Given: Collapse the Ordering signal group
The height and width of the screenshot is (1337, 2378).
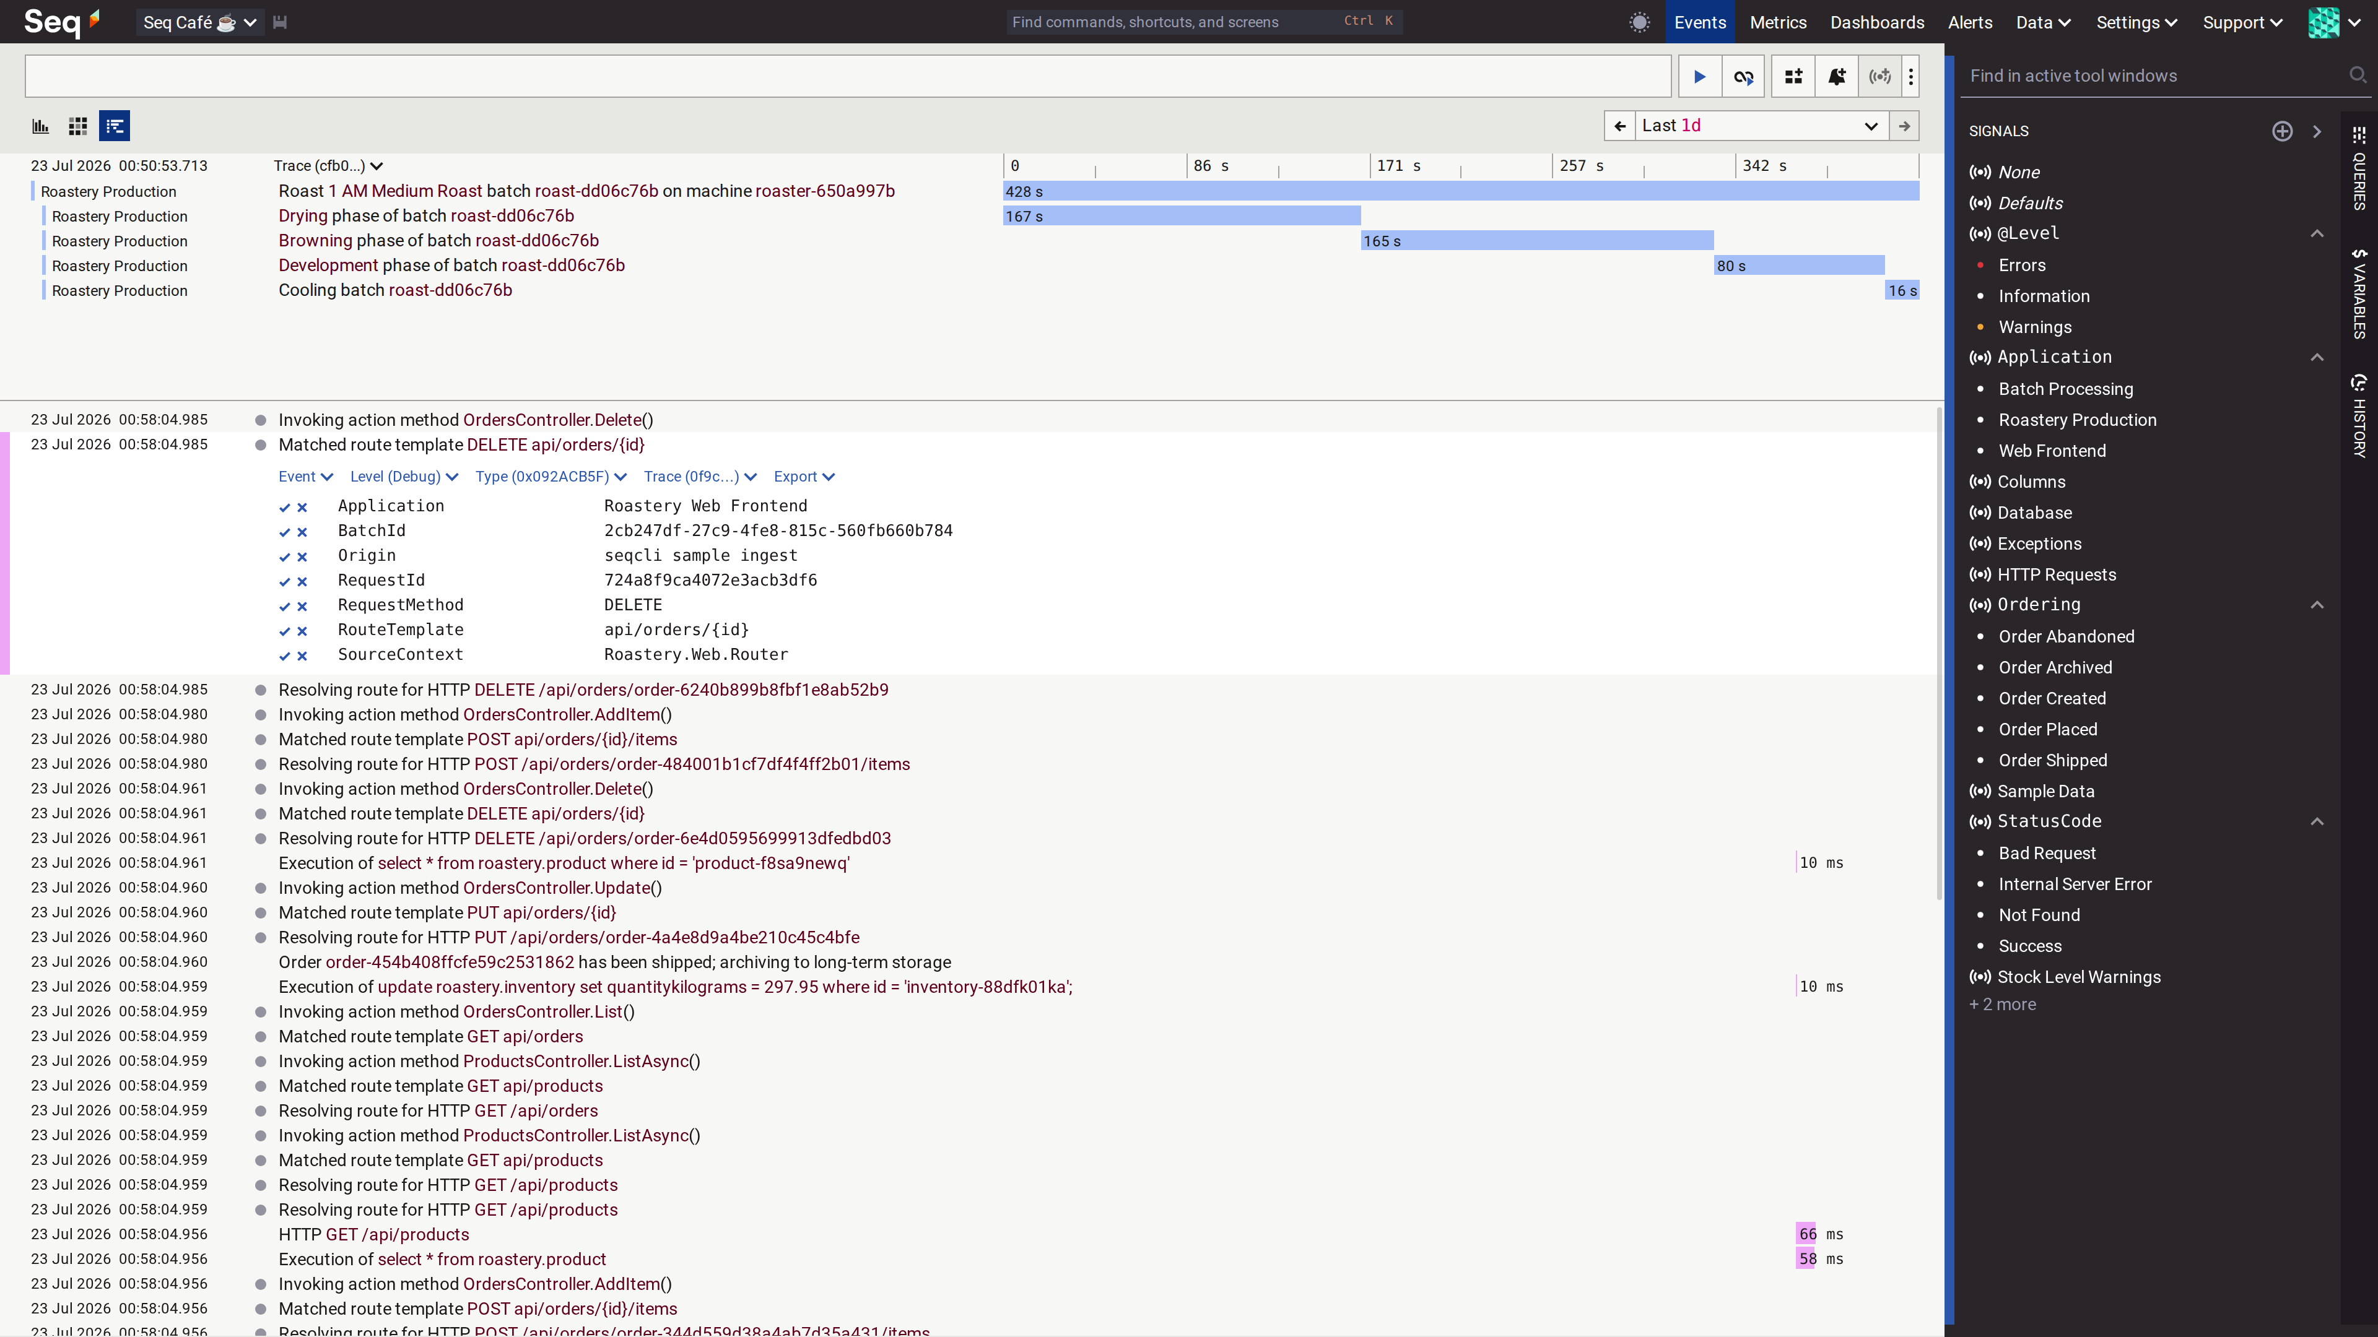Looking at the screenshot, I should (x=2317, y=605).
